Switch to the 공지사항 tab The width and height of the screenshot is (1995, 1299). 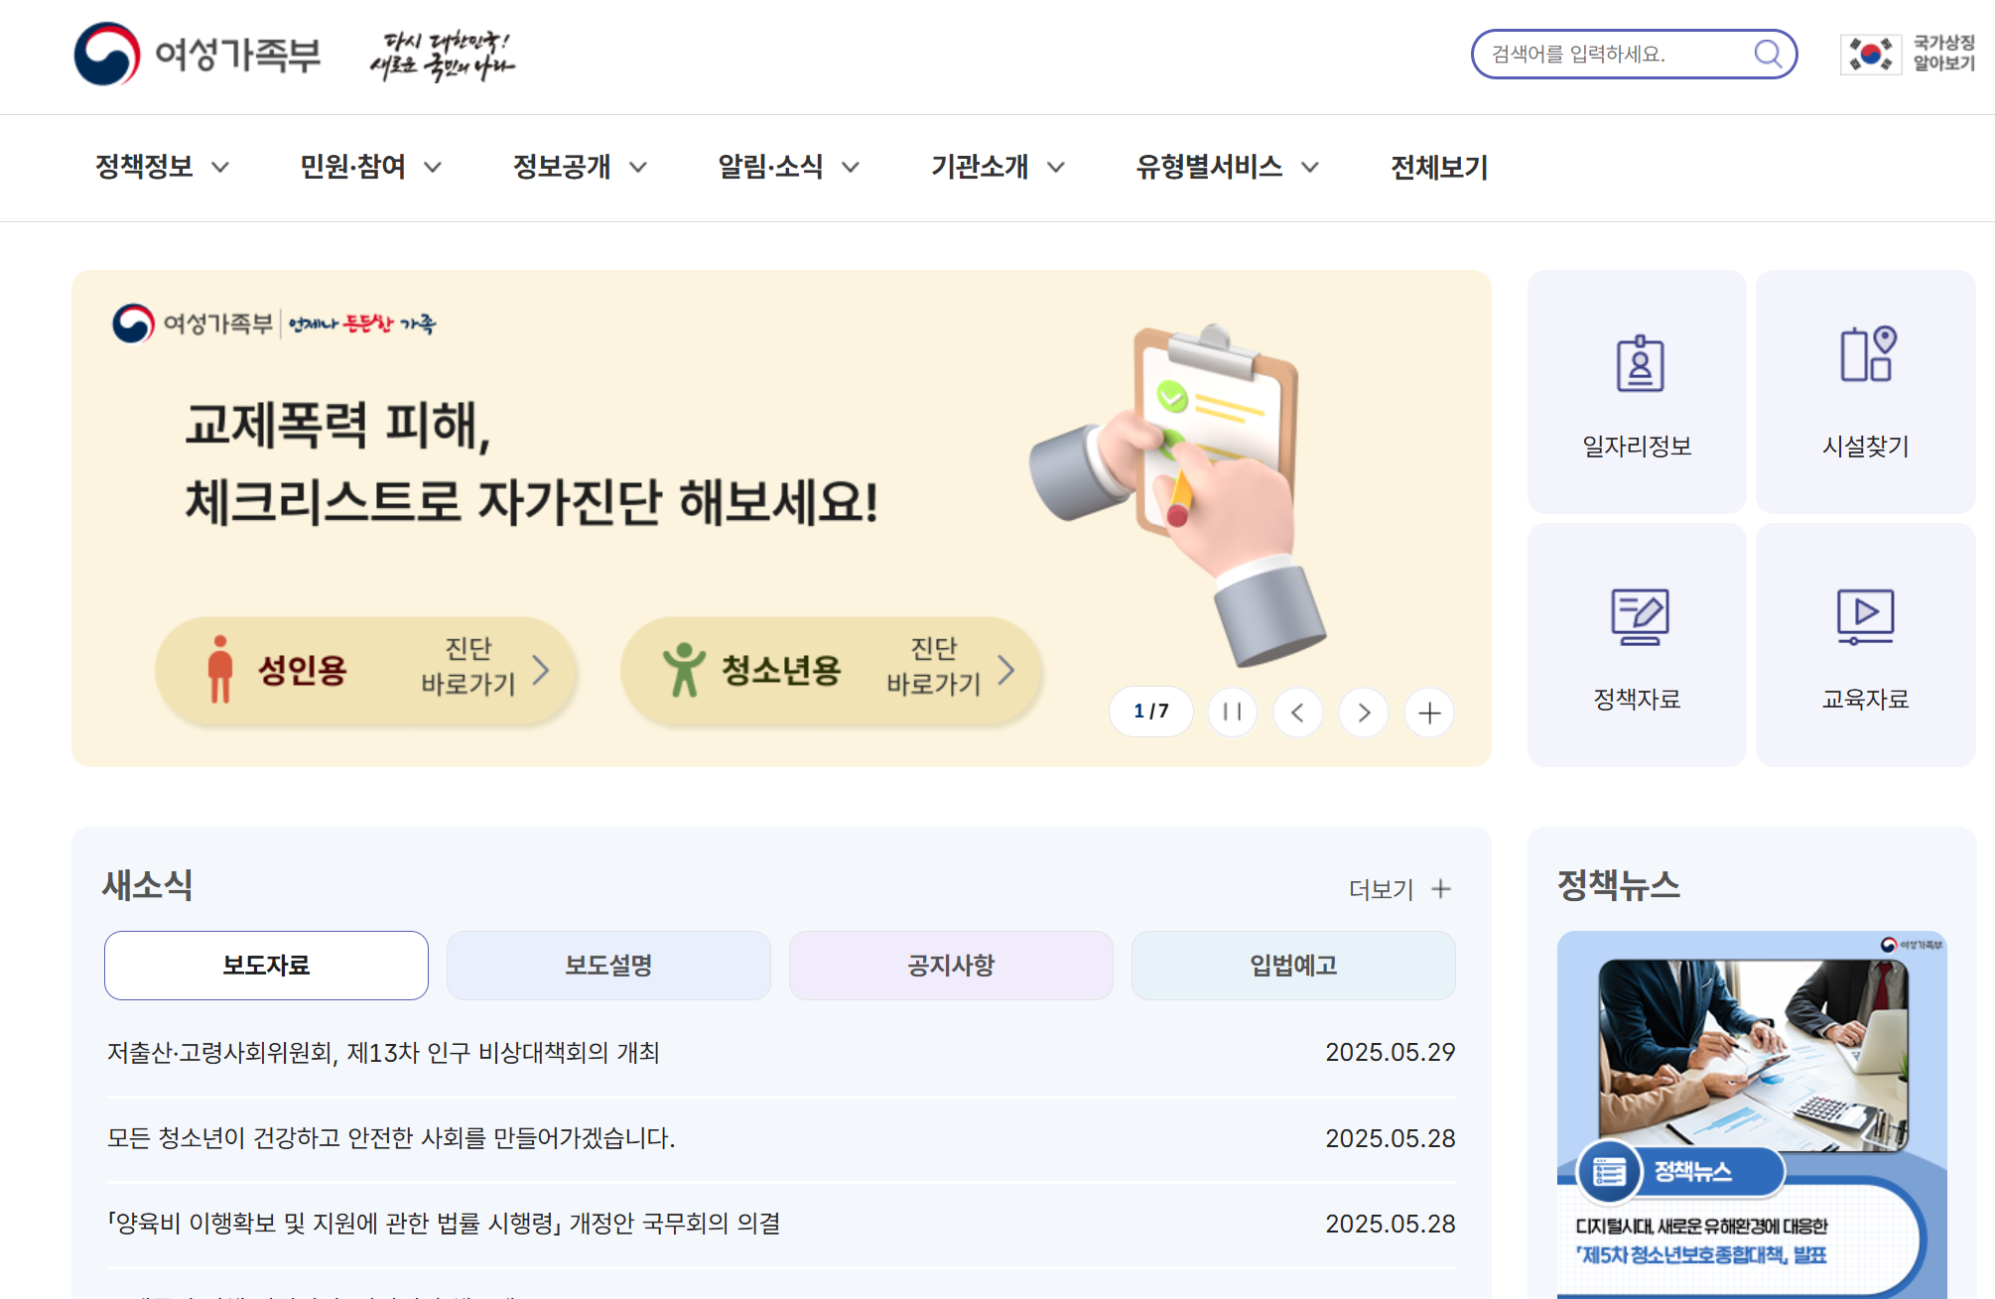[951, 966]
